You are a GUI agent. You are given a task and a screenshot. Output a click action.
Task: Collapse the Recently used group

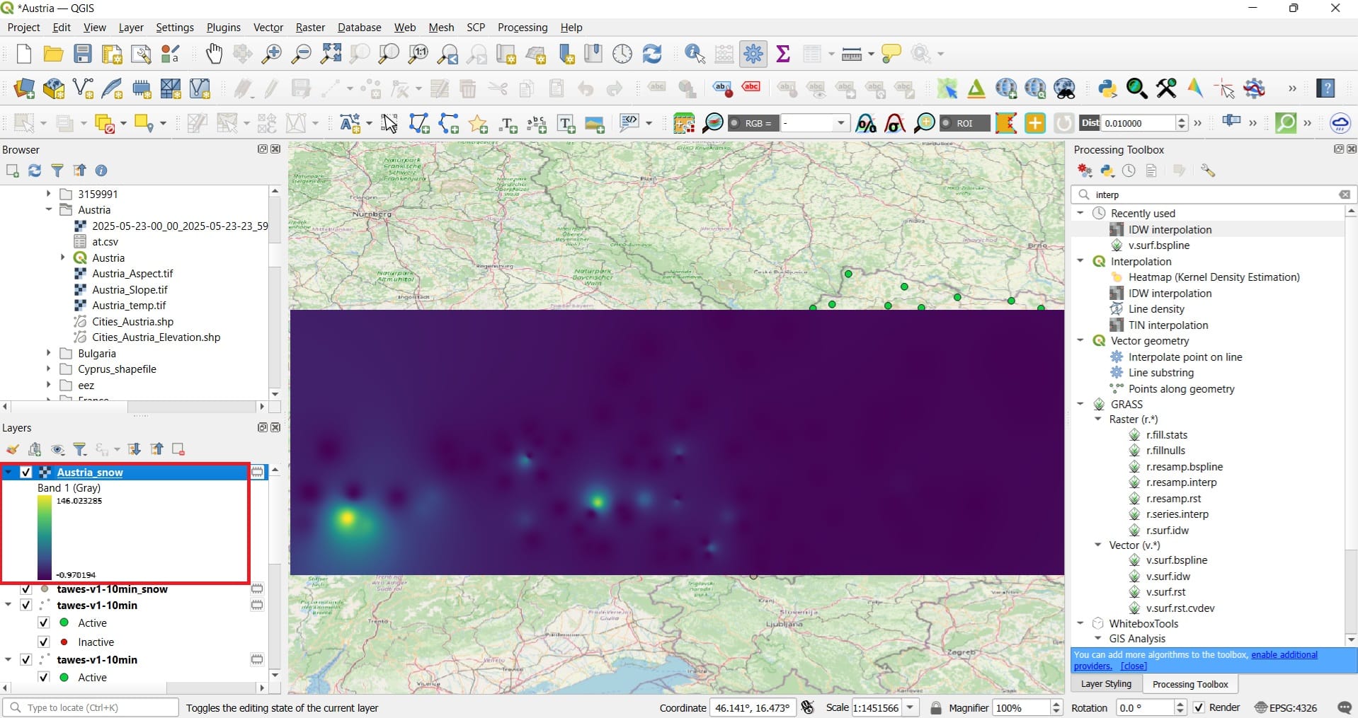(1080, 213)
